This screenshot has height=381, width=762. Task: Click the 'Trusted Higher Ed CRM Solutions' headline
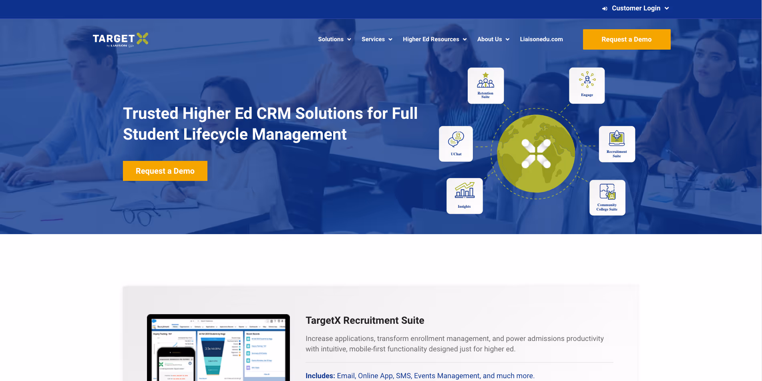270,124
